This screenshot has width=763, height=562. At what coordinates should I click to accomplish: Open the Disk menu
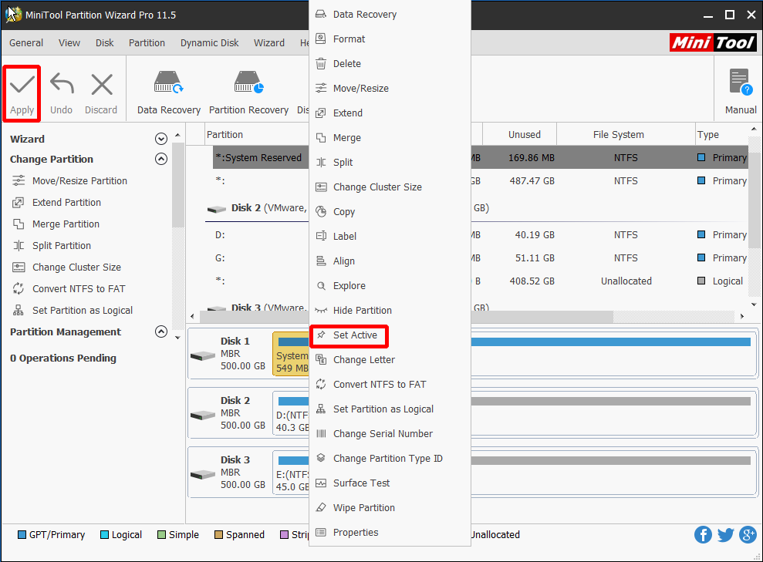pos(105,42)
